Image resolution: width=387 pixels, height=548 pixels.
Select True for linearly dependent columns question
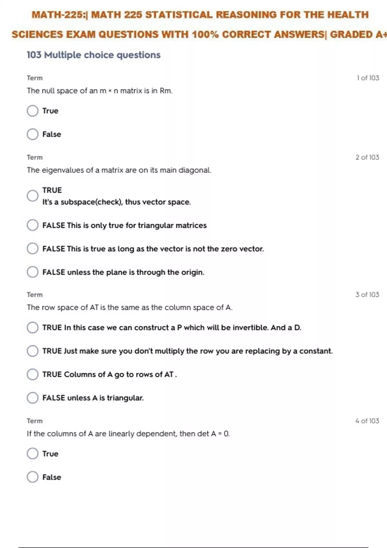(33, 454)
